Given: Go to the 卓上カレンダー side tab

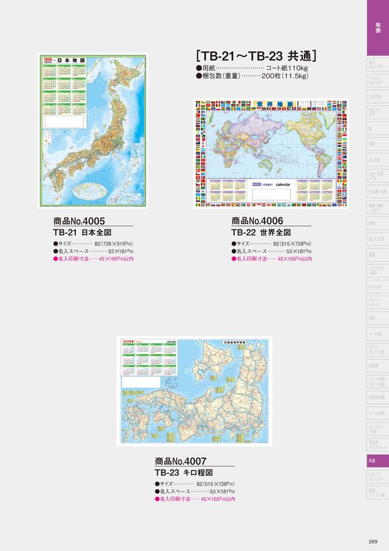Looking at the screenshot, I should (x=378, y=65).
